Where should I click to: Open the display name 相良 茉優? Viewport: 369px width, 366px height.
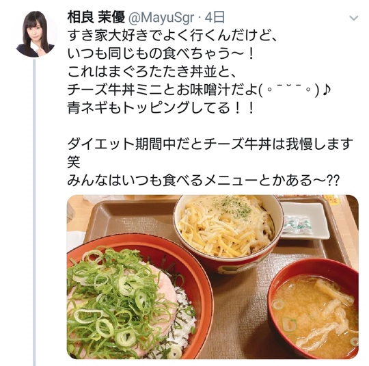[96, 18]
